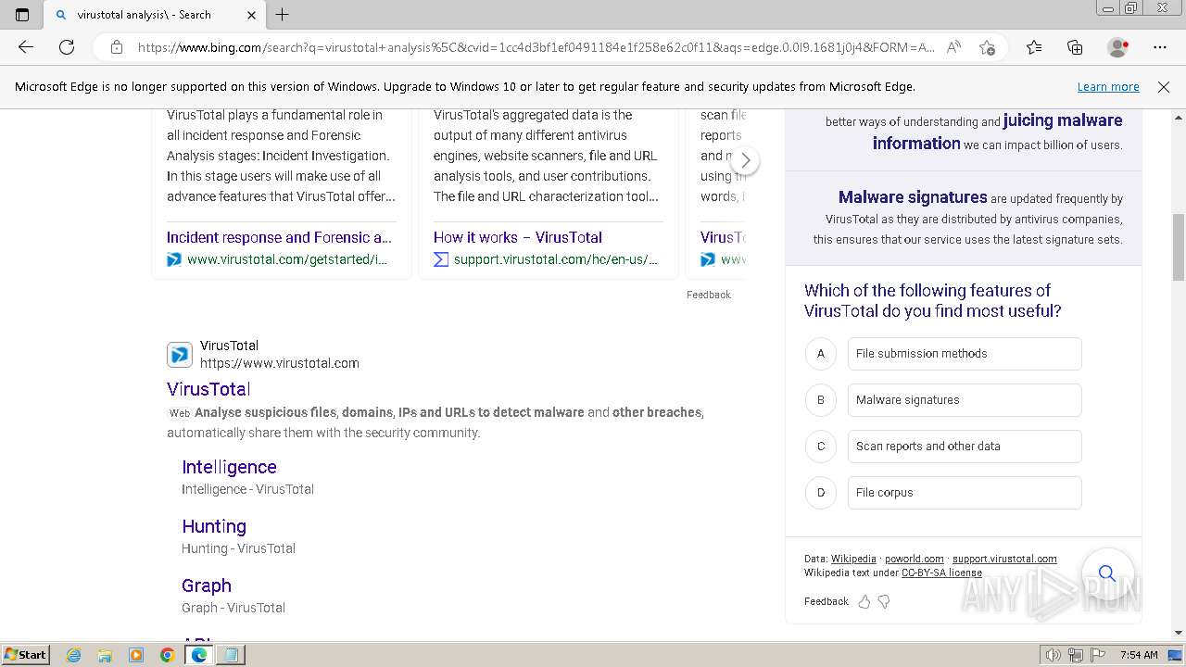Select option A radio circle
This screenshot has height=667, width=1186.
tap(820, 354)
